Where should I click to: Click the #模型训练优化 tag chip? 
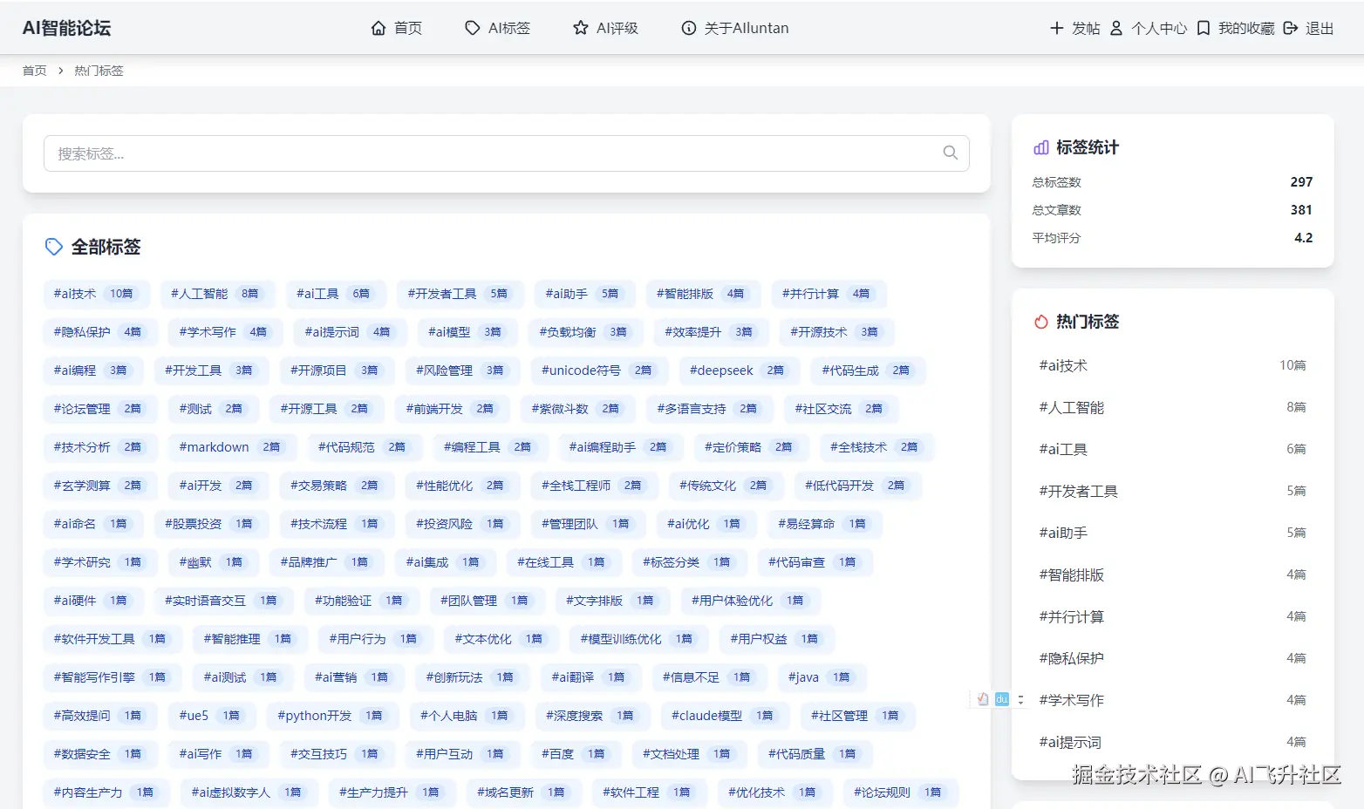pos(639,639)
